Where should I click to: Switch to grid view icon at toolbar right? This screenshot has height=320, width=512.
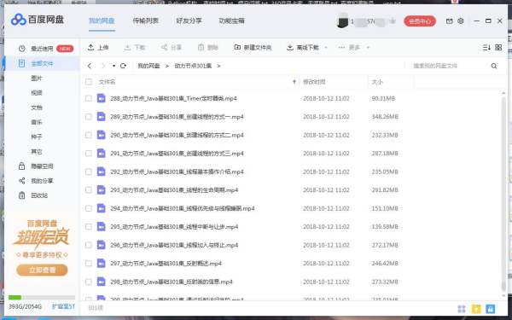(x=498, y=48)
